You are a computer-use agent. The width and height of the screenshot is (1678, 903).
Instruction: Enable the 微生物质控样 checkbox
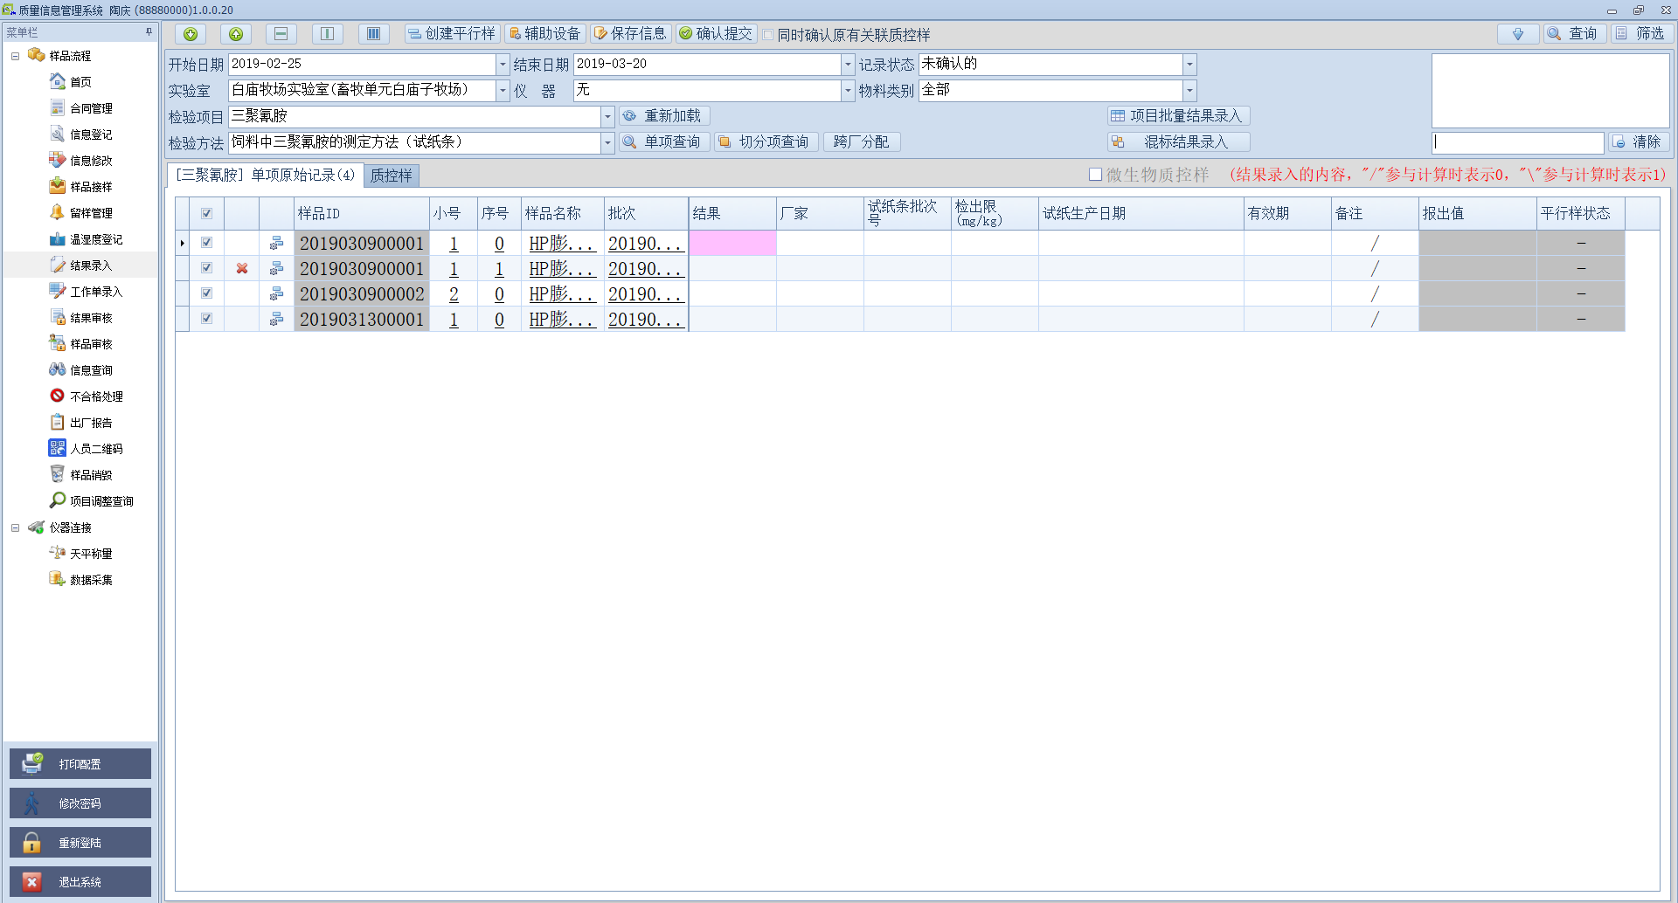[x=1095, y=175]
